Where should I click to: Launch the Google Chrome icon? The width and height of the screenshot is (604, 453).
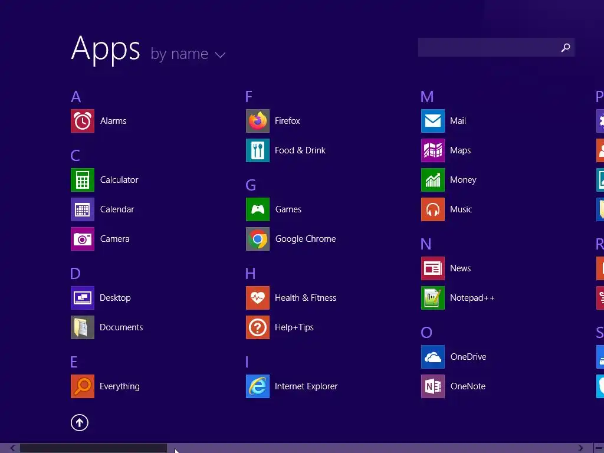(x=258, y=239)
